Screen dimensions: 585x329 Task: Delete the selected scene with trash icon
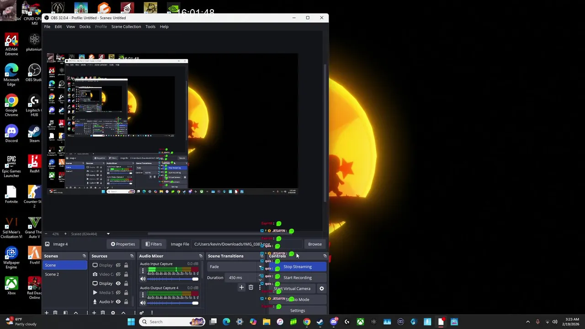(55, 313)
